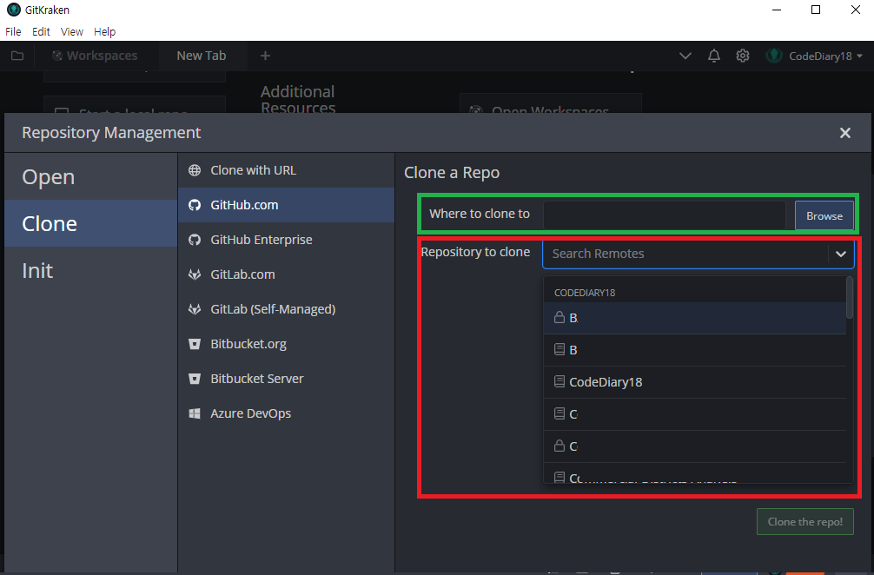Add a new tab with plus icon

pos(265,56)
